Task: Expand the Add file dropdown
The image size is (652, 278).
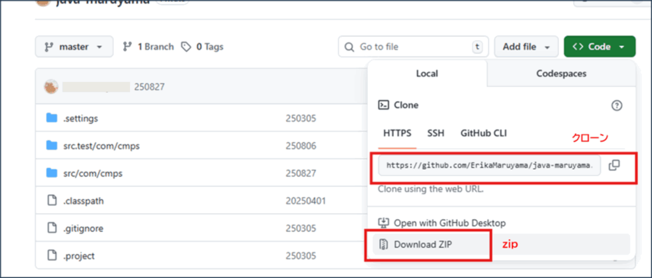Action: coord(526,46)
